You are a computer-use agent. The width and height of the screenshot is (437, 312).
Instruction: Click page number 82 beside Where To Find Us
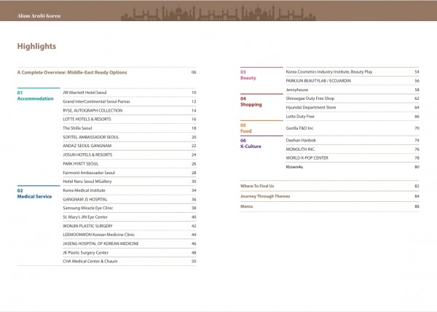click(x=417, y=186)
